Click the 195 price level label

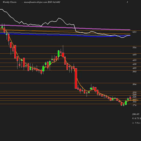point(135,102)
